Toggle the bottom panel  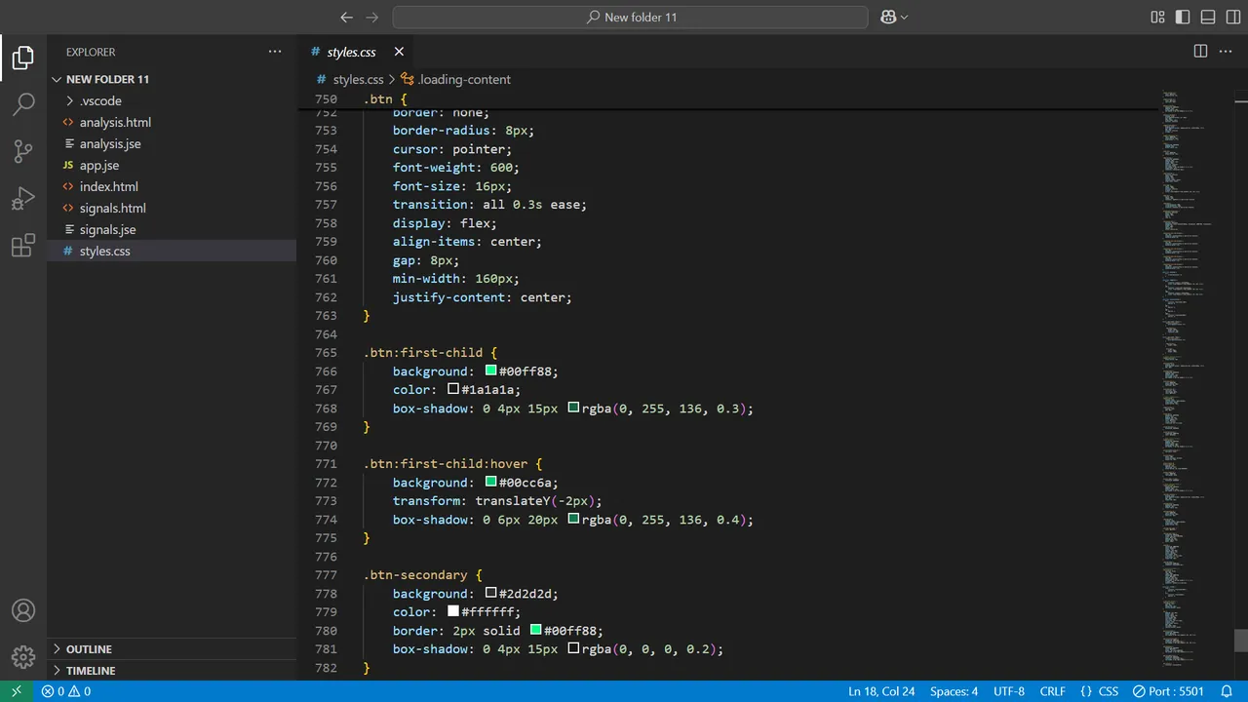1208,17
